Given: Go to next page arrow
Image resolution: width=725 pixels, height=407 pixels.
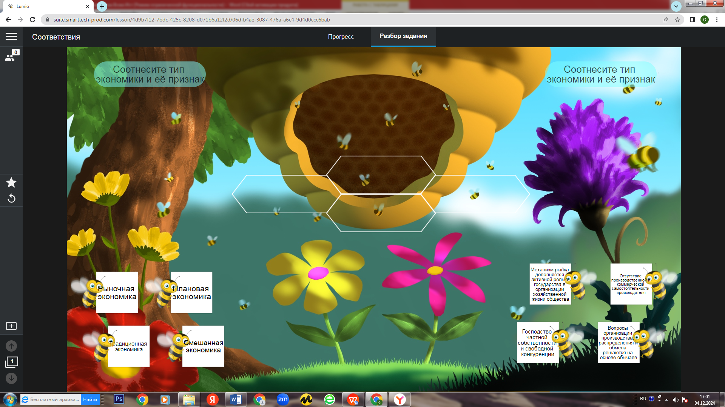Looking at the screenshot, I should tap(11, 378).
